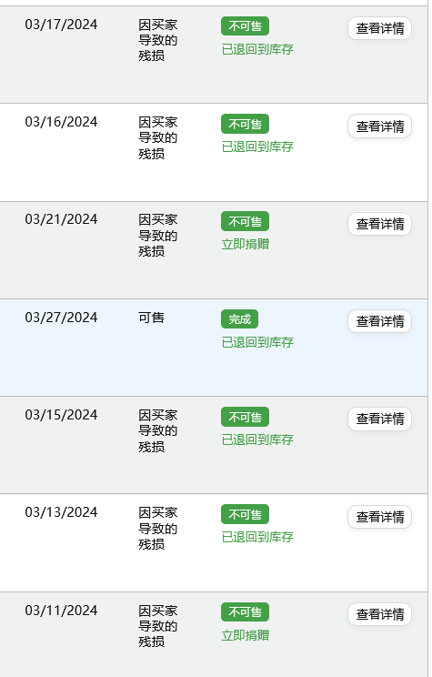This screenshot has height=677, width=432.
Task: Select the green 完成 status badge
Action: [x=239, y=319]
